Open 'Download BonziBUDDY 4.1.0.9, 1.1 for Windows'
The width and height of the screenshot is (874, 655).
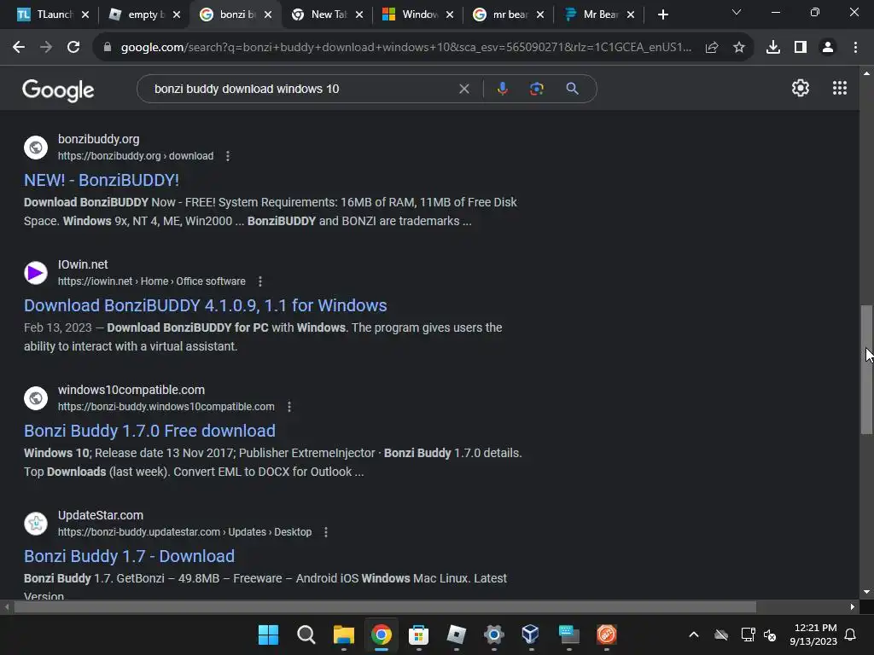coord(205,306)
